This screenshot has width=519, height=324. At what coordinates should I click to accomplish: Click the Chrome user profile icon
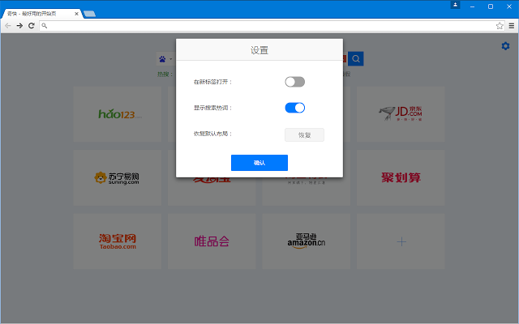(456, 6)
